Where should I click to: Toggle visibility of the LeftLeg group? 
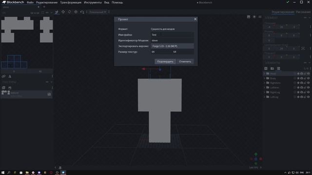tap(308, 97)
